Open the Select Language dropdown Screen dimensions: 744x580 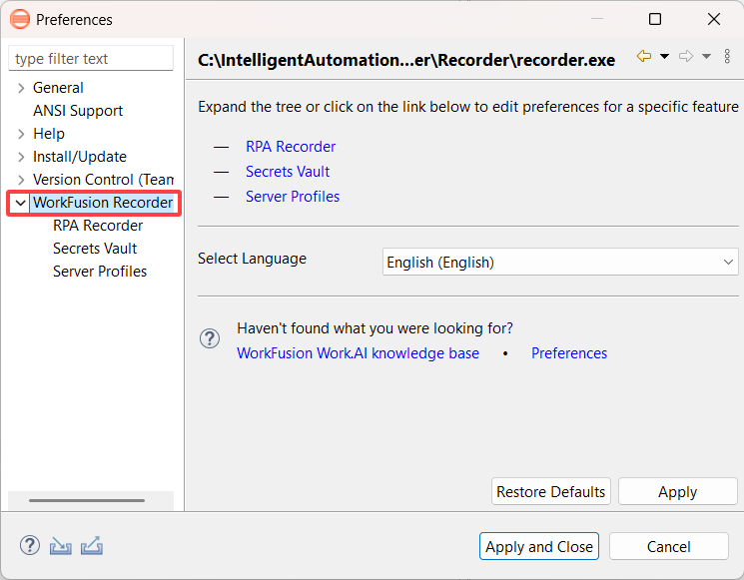(560, 262)
